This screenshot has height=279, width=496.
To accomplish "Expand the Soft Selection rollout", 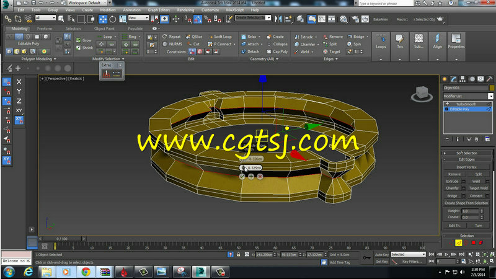I will point(467,153).
